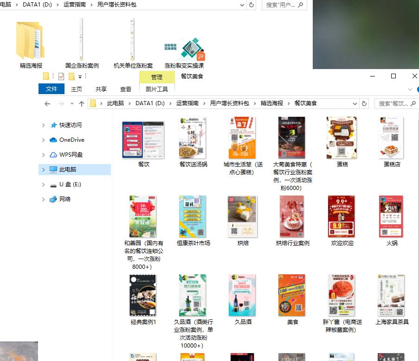Select the 上海家具茶具 image thumbnail
This screenshot has width=419, height=361.
[x=391, y=295]
